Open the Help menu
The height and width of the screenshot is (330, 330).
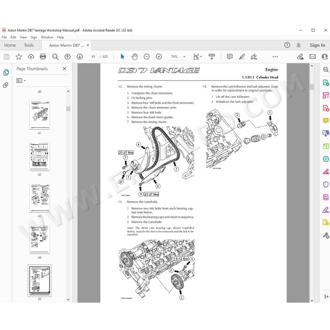tap(60, 37)
